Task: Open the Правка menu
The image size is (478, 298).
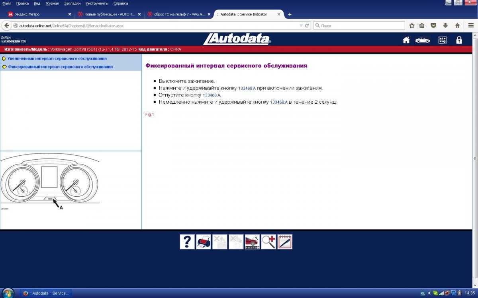Action: pyautogui.click(x=22, y=3)
